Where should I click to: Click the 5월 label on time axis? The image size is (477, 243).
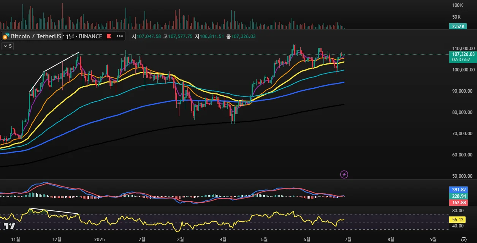click(x=264, y=240)
